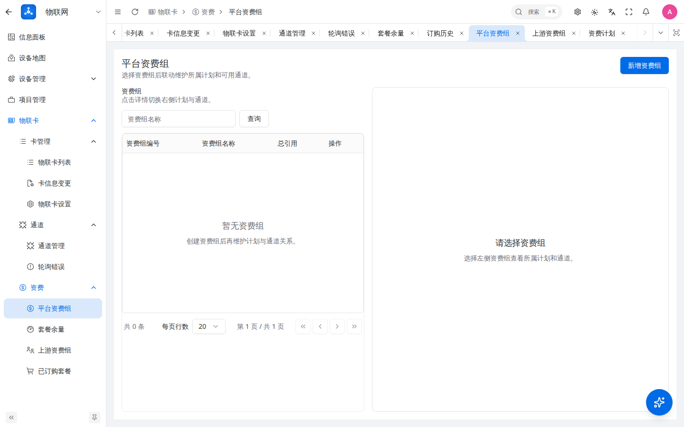Go to first page button

pos(303,326)
